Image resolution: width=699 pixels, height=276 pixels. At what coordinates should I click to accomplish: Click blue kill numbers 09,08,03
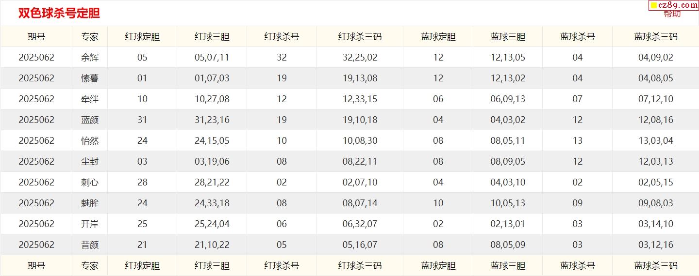click(x=656, y=203)
